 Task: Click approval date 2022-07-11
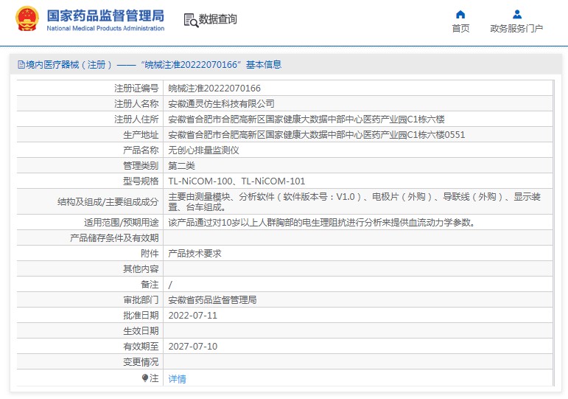pyautogui.click(x=193, y=316)
